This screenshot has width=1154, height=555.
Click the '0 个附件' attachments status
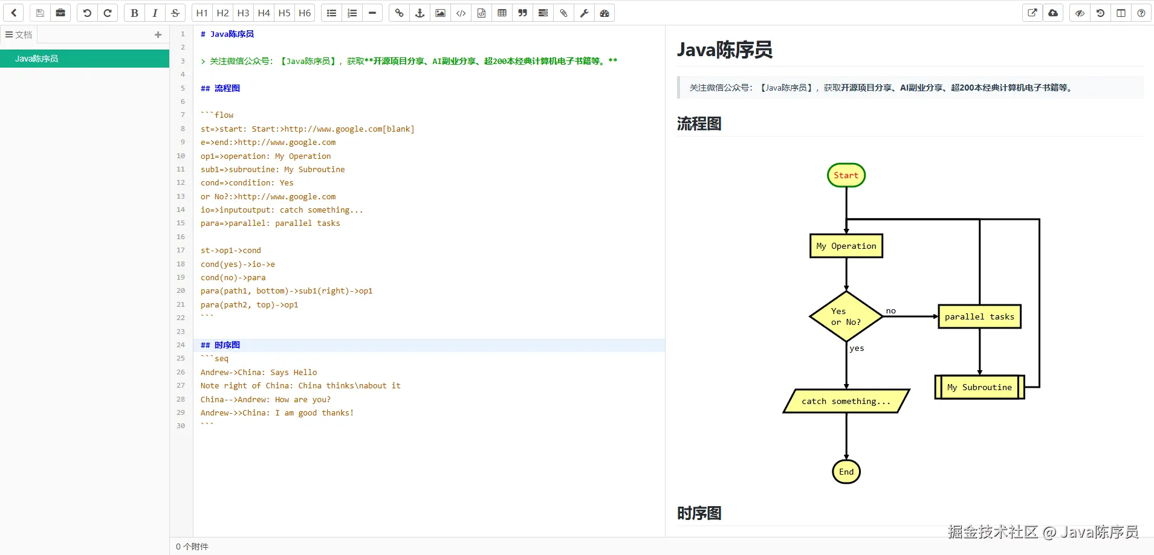pos(192,547)
